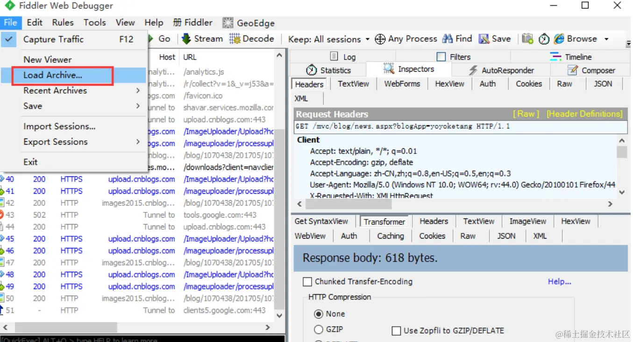Select the None compression radio button
This screenshot has height=342, width=633.
tap(319, 314)
